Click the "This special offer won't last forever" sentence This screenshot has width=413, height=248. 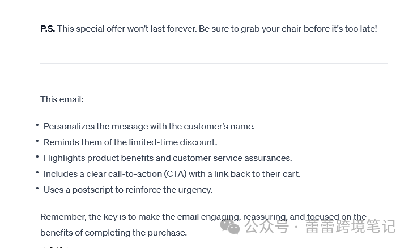pos(127,28)
